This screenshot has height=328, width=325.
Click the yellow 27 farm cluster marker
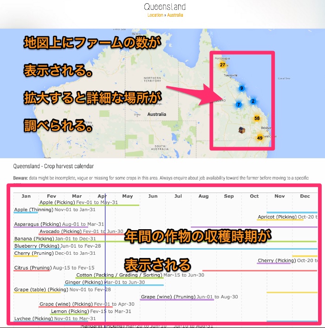[222, 65]
